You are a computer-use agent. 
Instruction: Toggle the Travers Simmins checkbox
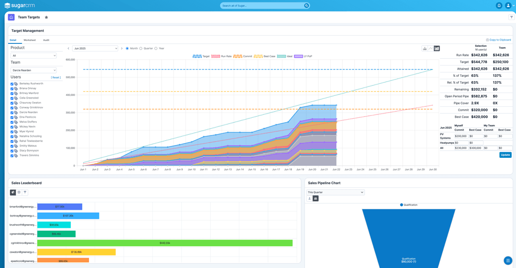pos(12,155)
